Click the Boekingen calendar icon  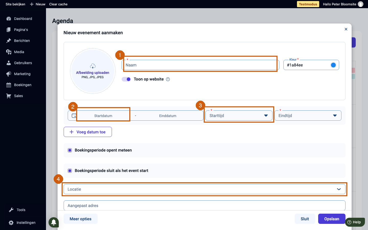coord(9,85)
